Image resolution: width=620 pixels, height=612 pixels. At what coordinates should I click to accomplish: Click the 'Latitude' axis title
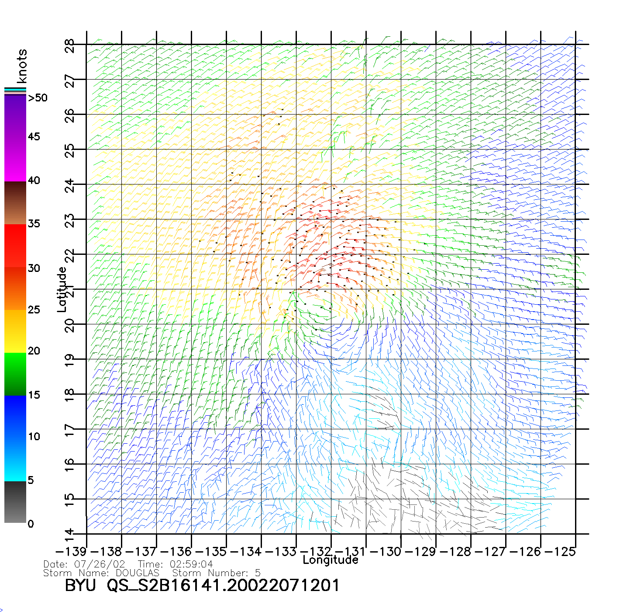tap(62, 289)
